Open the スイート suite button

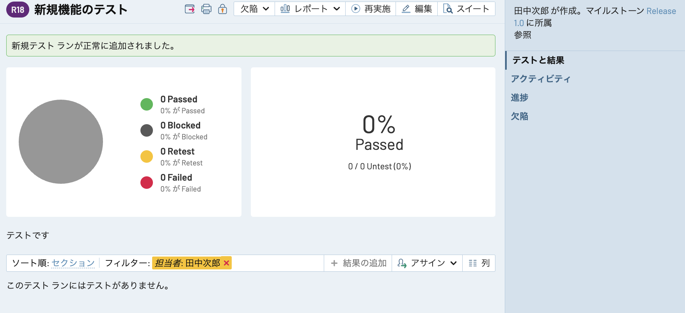pyautogui.click(x=466, y=9)
